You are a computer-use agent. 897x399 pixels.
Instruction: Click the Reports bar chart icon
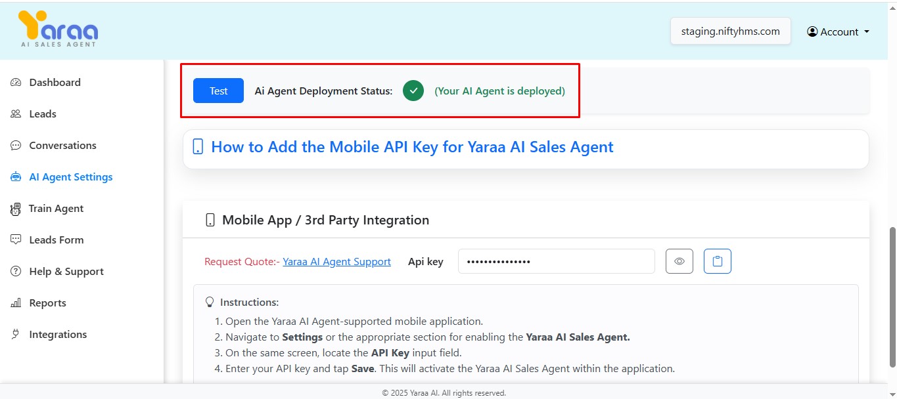[x=16, y=303]
